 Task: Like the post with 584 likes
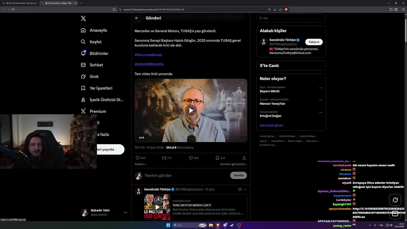191,158
